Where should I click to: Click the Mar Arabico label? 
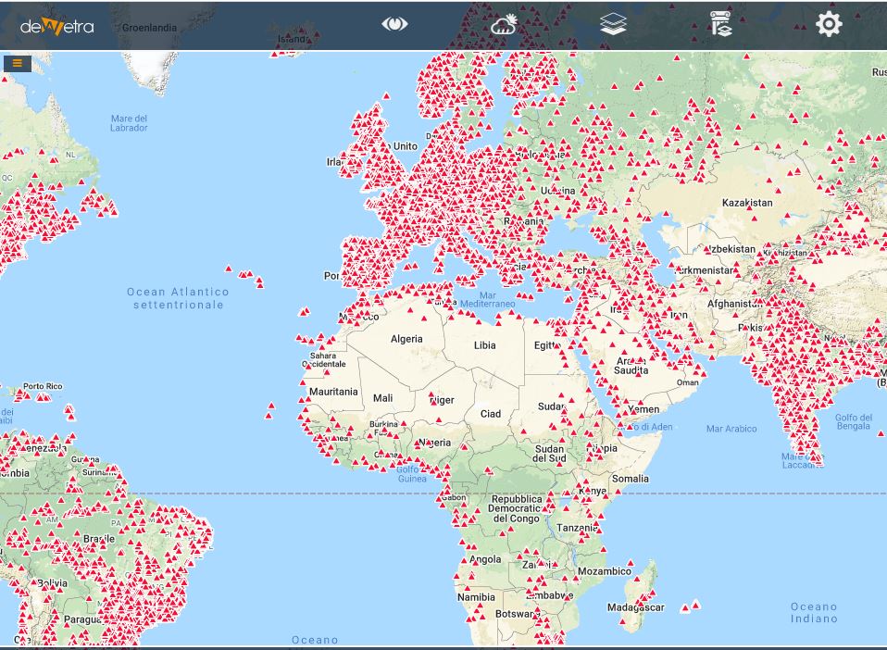pyautogui.click(x=731, y=429)
